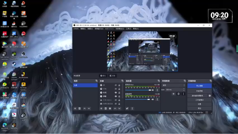238x134 pixels.
Task: Toggle lock on 文本 (GDI+) source
Action: (x=119, y=100)
